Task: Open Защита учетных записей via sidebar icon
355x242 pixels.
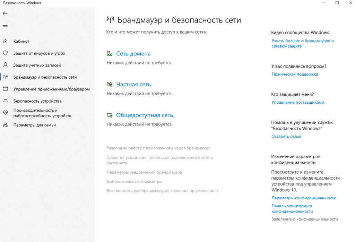Action: click(6, 65)
